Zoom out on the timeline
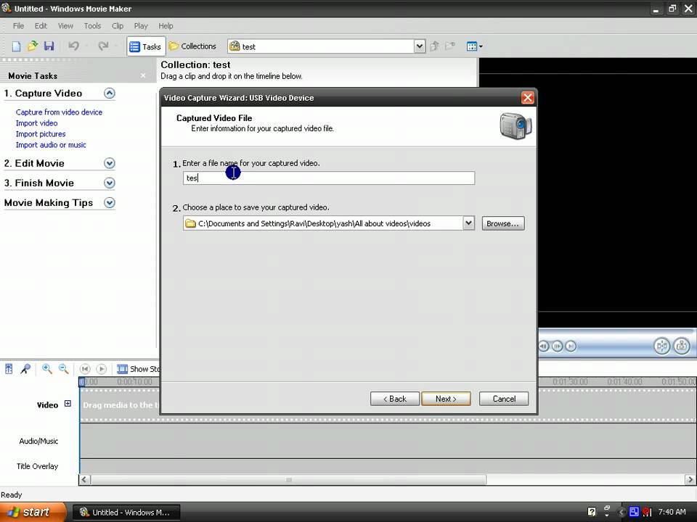This screenshot has height=522, width=697. tap(64, 369)
